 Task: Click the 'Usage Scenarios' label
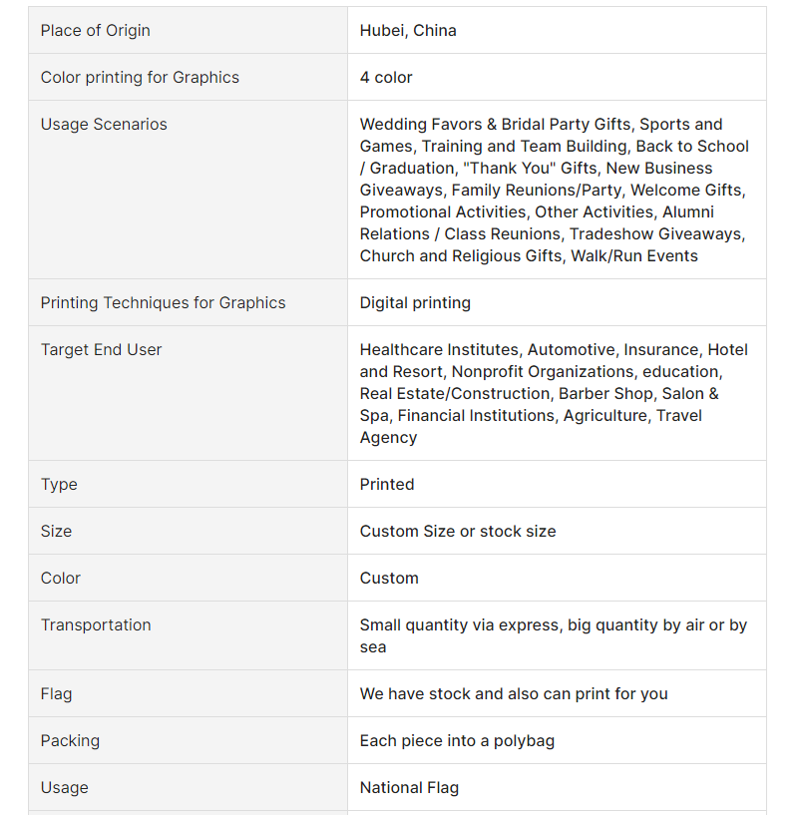[x=104, y=125]
